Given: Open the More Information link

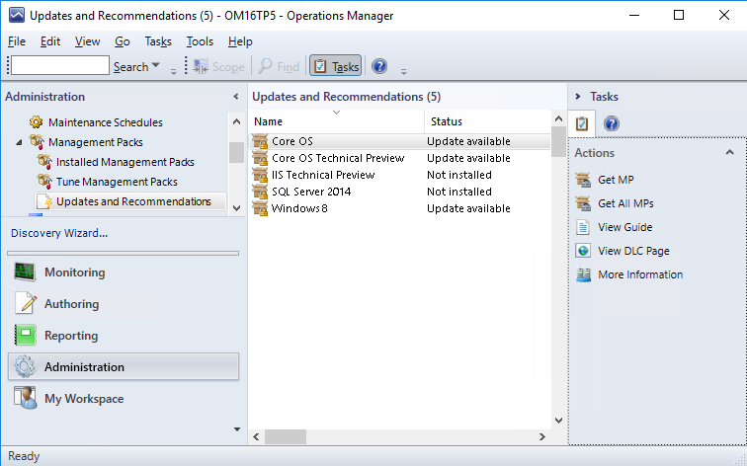Looking at the screenshot, I should (640, 275).
